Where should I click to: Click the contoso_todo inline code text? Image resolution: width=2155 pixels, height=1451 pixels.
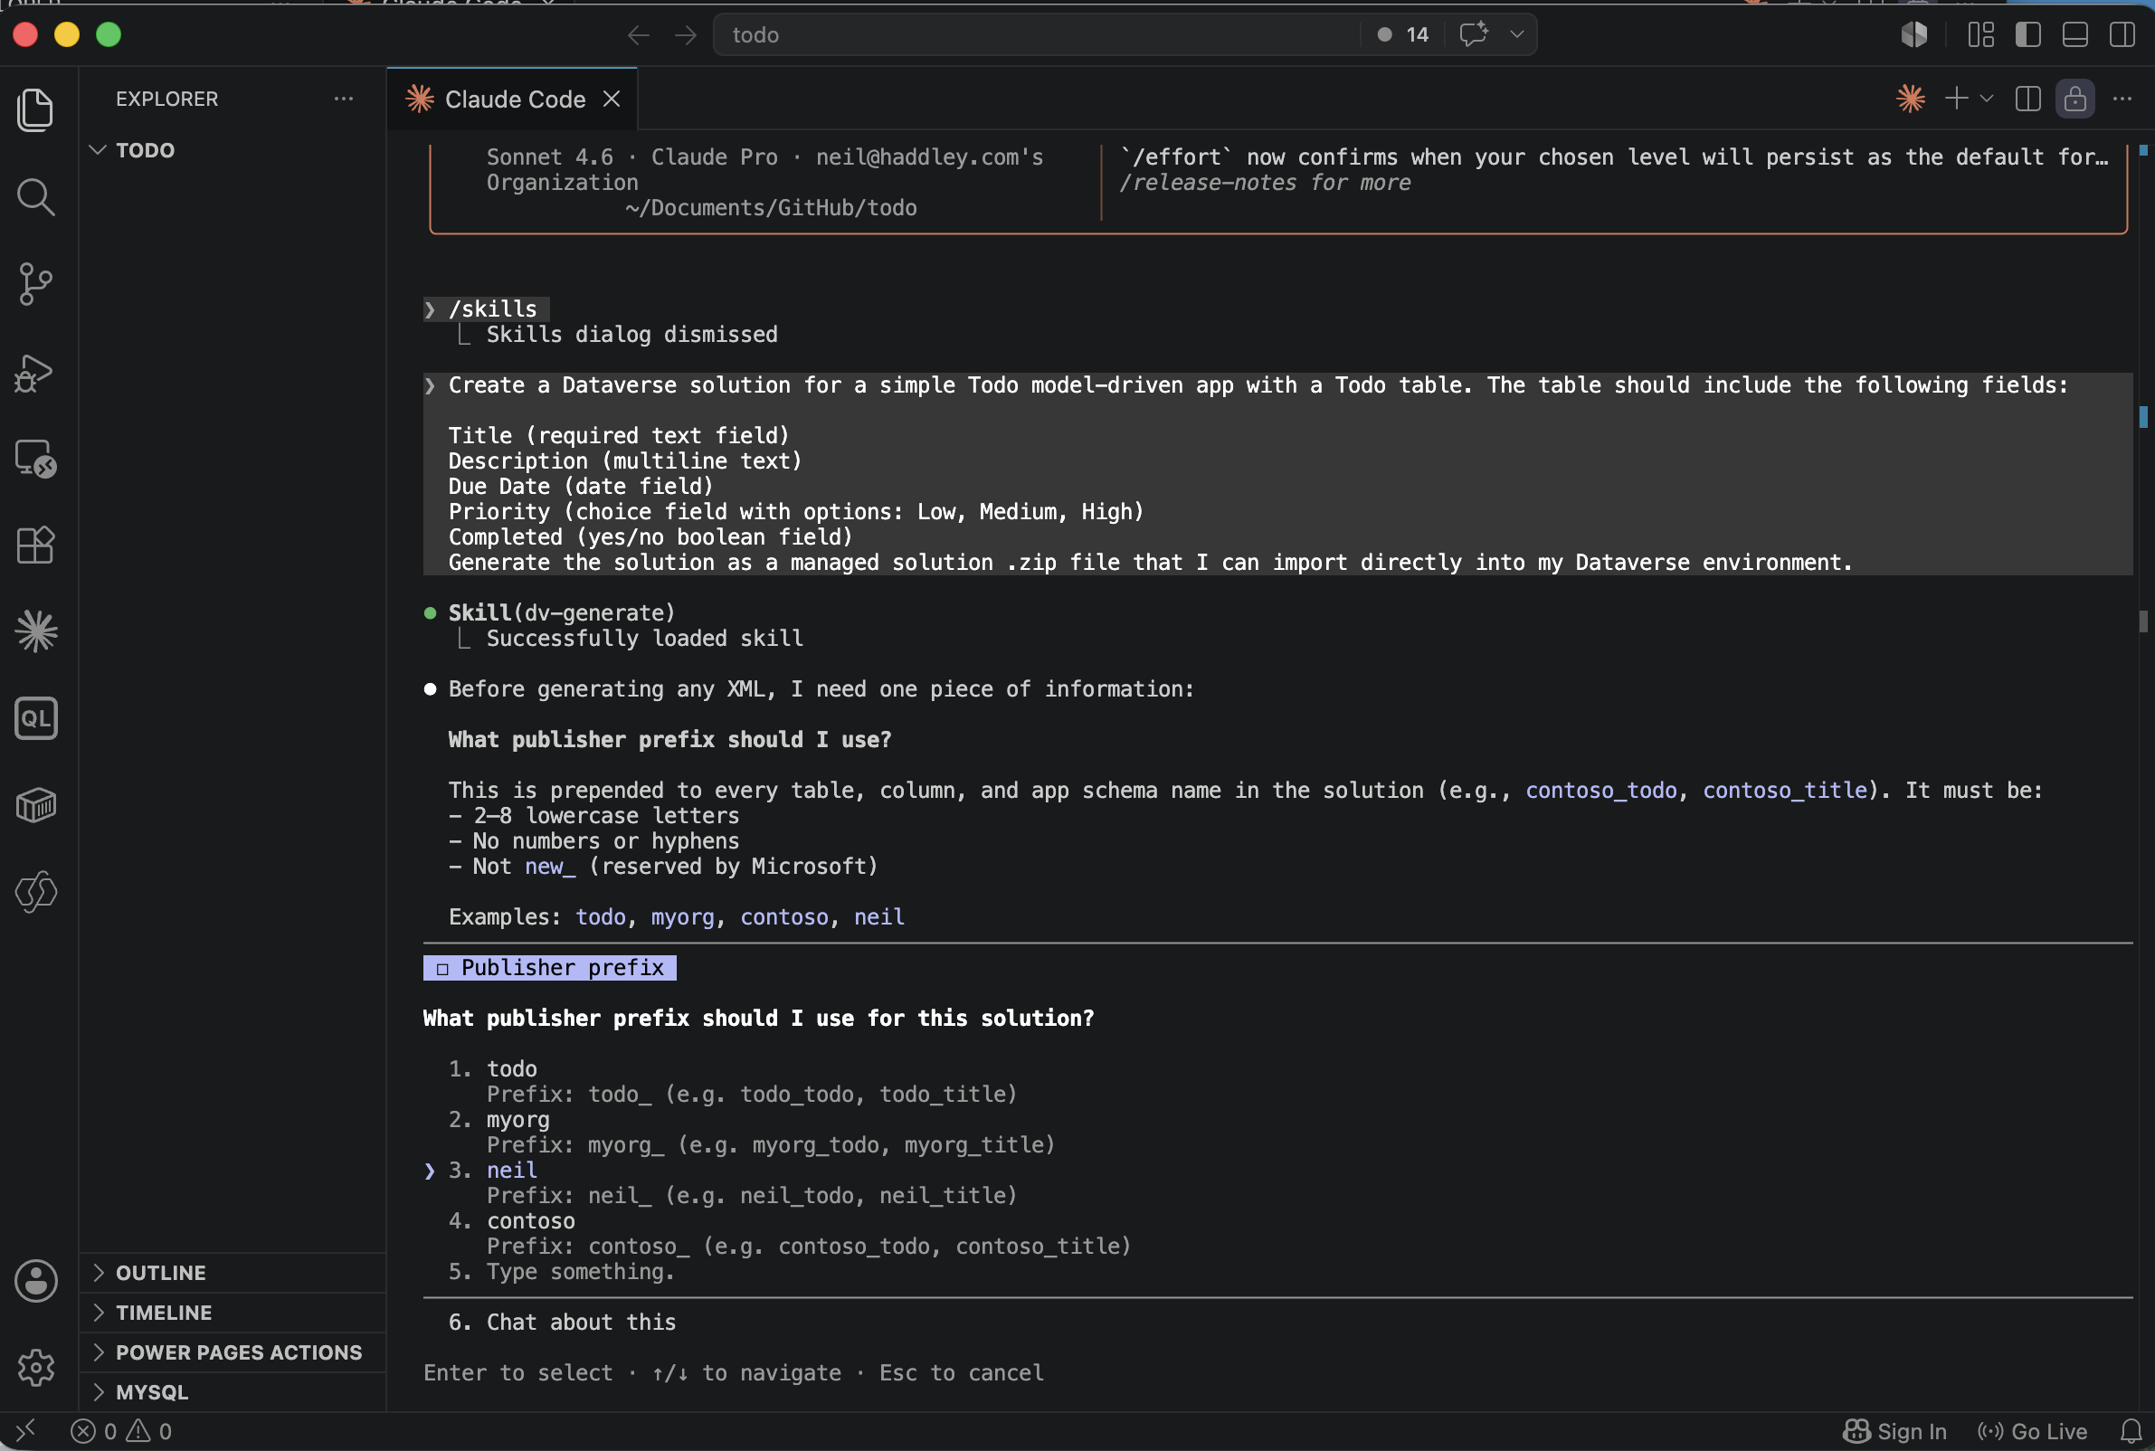pos(1600,791)
